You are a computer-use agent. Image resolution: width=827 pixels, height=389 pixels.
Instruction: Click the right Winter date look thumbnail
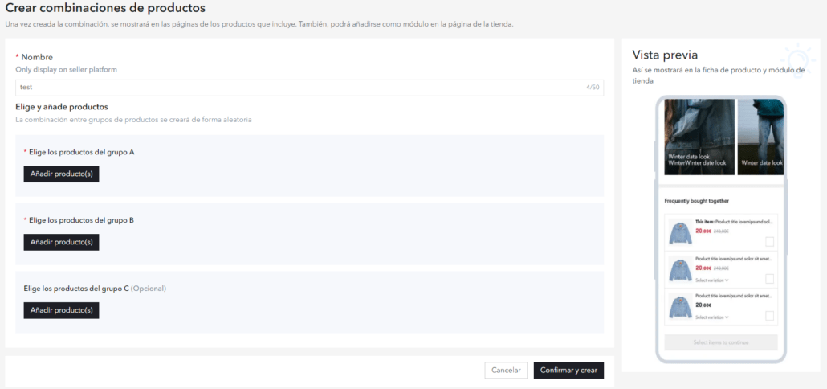[x=760, y=137]
